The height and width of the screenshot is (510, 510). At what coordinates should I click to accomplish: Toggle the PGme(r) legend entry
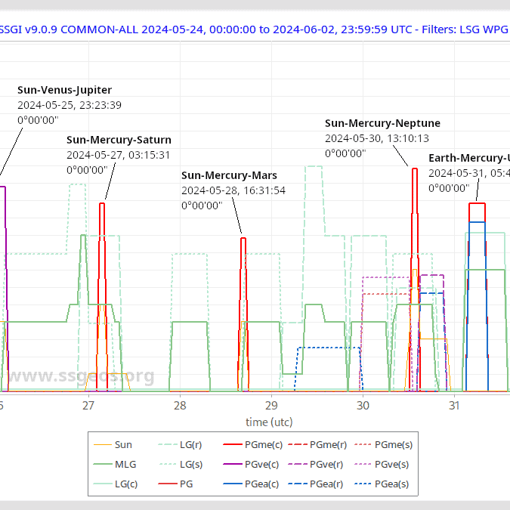pos(317,444)
